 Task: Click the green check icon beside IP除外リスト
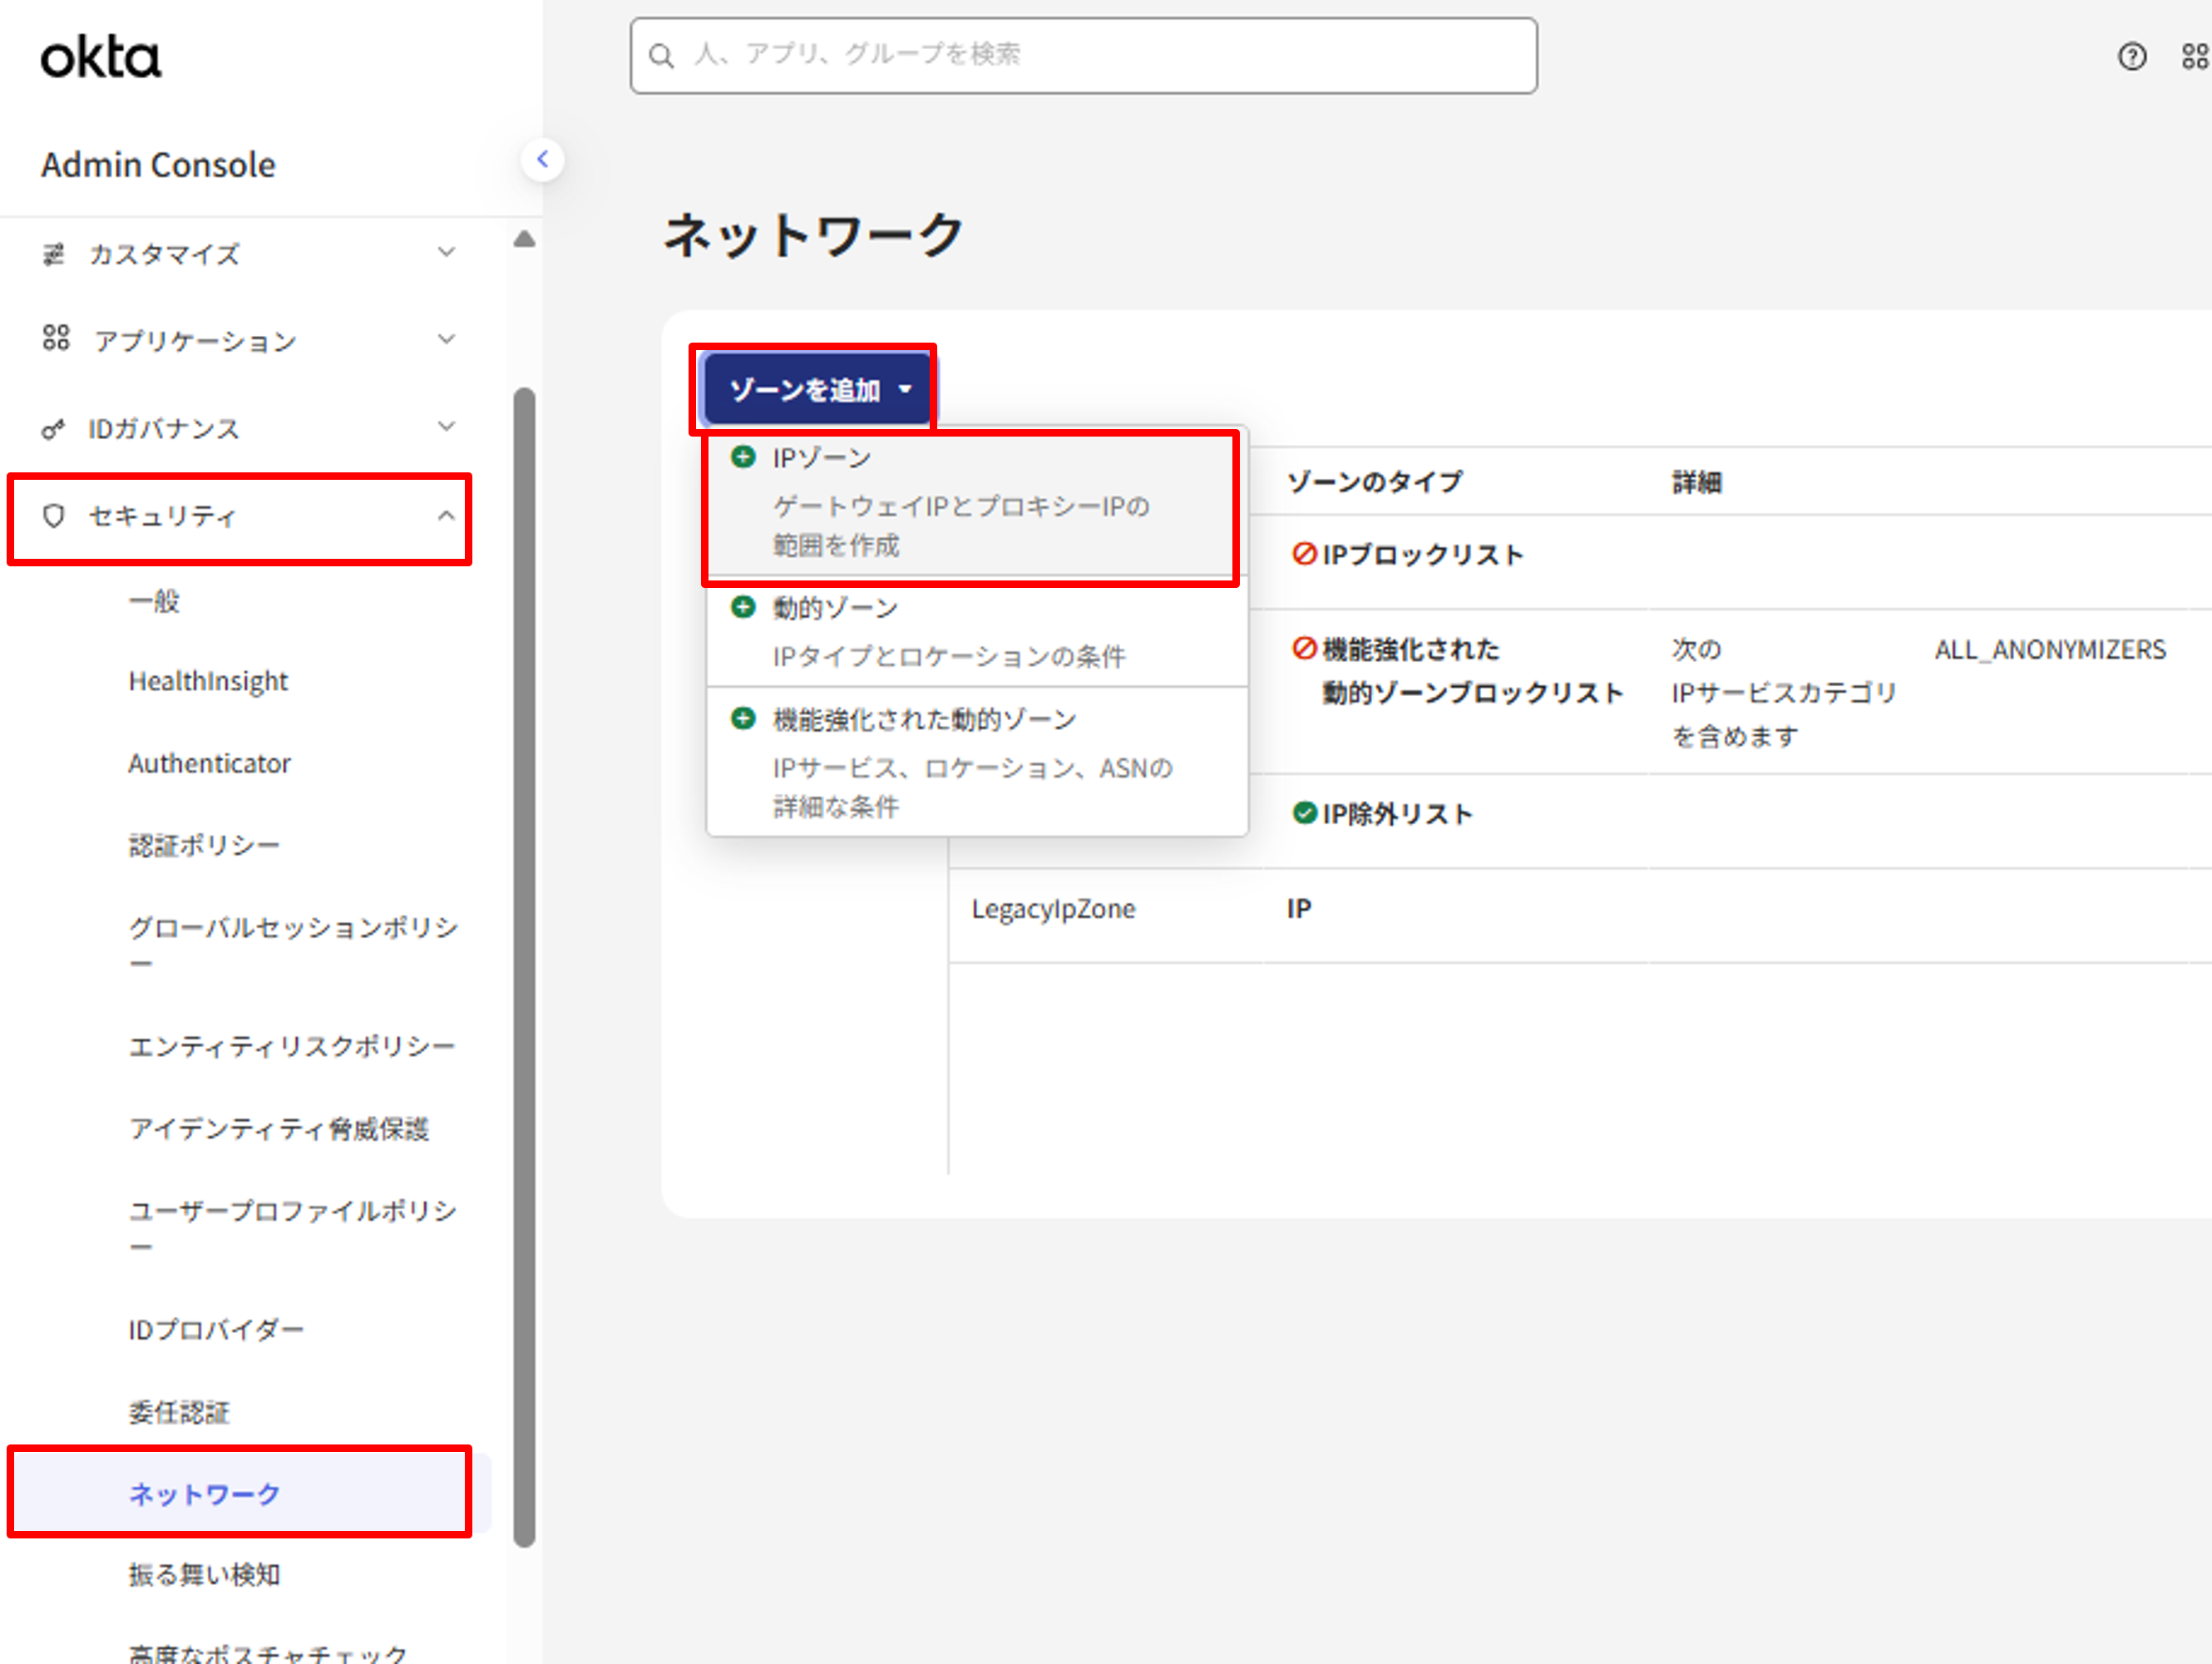[x=1304, y=813]
